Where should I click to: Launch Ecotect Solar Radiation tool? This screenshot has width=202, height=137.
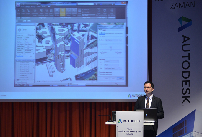(112, 12)
